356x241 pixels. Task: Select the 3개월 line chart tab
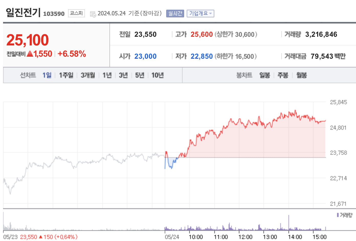tap(88, 75)
